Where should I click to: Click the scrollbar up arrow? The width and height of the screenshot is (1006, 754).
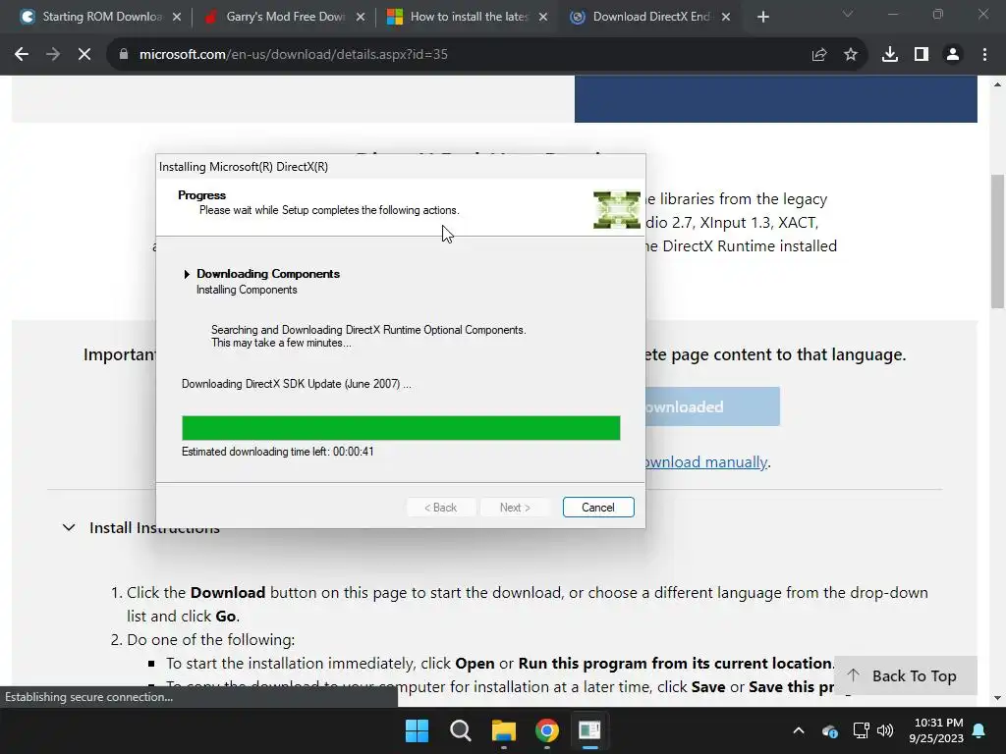pos(998,84)
